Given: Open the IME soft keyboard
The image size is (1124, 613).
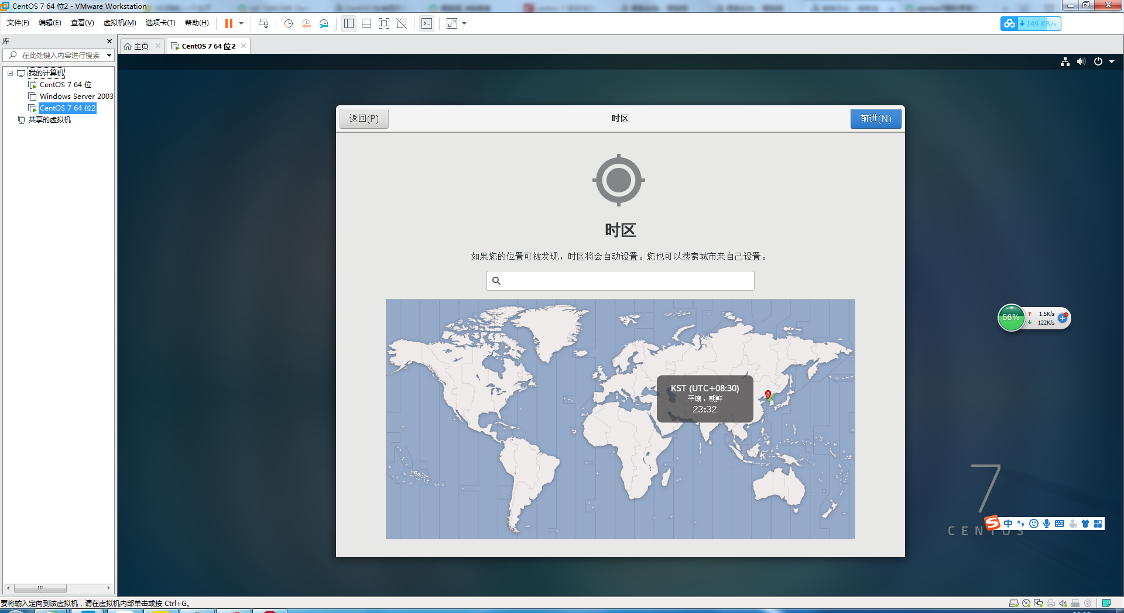Looking at the screenshot, I should click(x=1060, y=524).
